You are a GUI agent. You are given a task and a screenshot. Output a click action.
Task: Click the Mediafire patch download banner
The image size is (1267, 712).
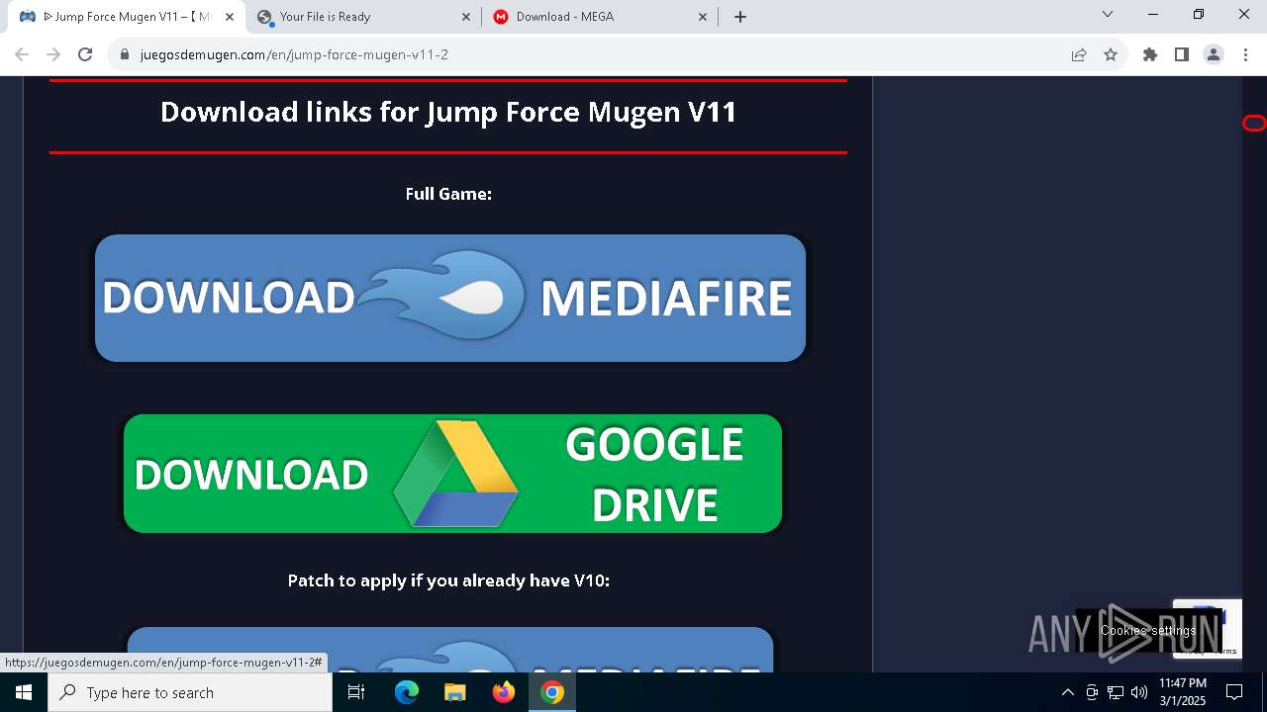pyautogui.click(x=450, y=650)
